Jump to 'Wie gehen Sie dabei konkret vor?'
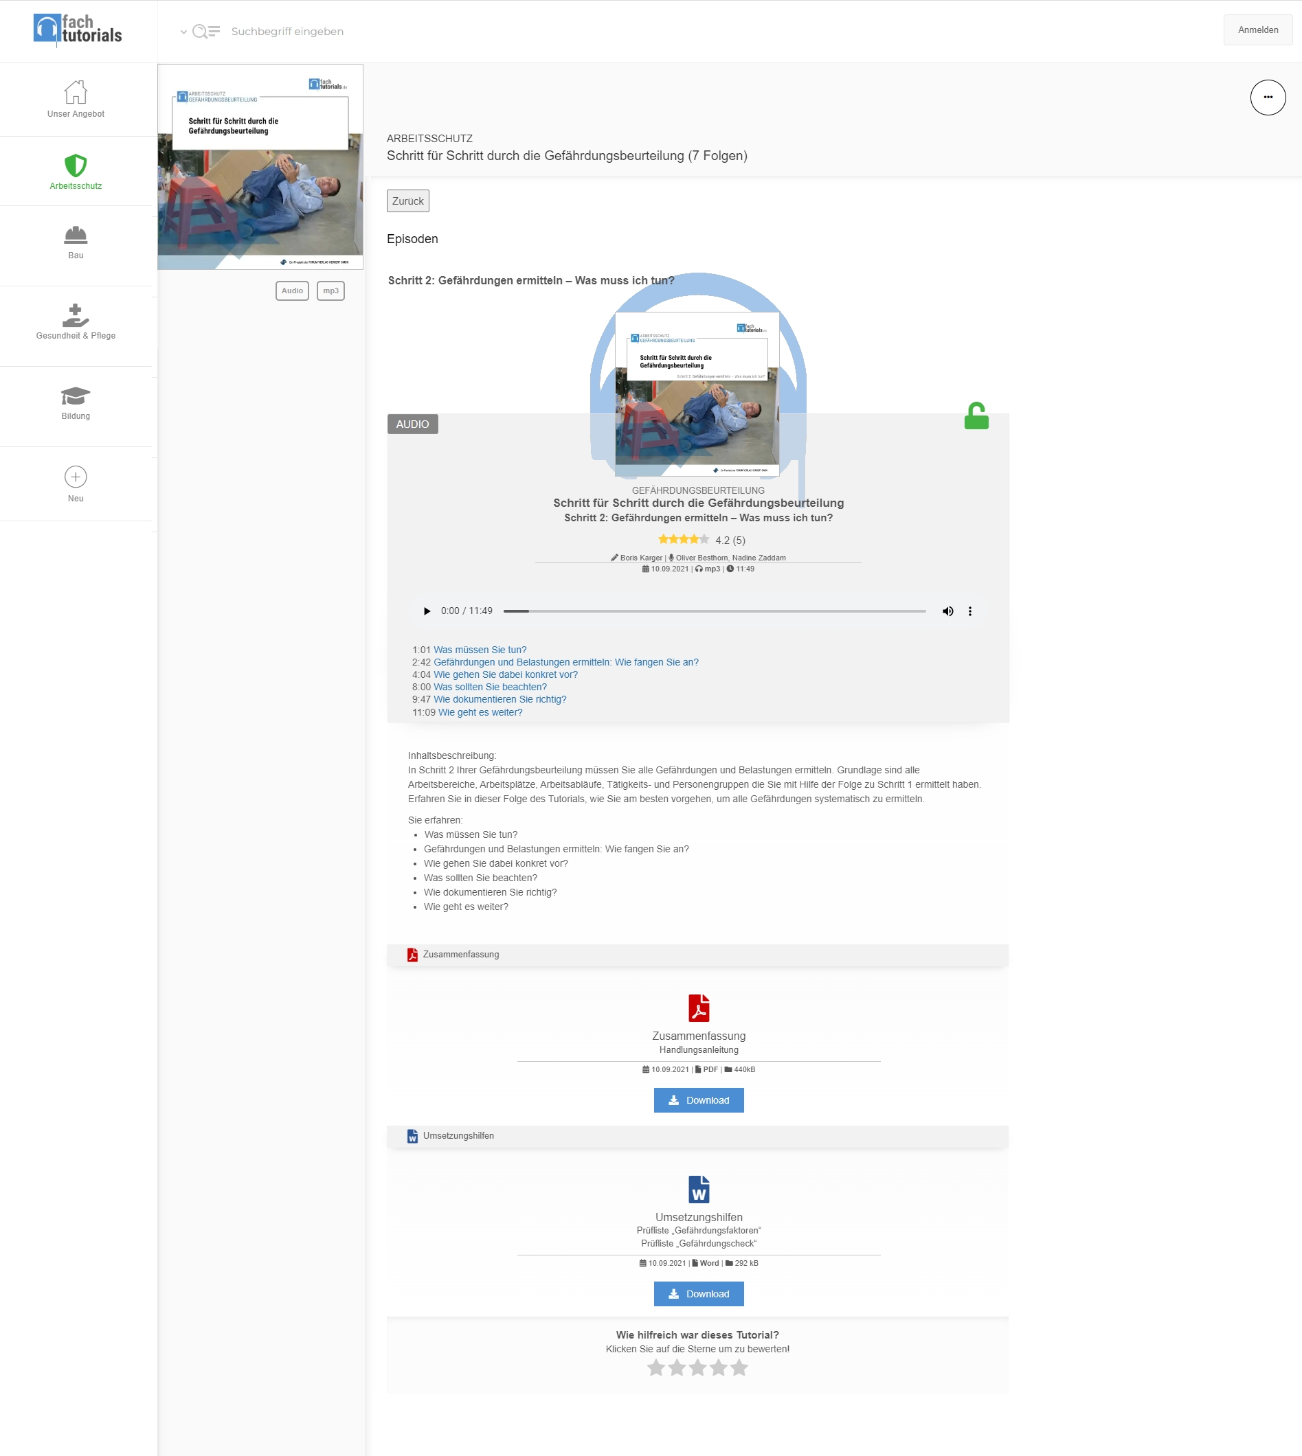This screenshot has width=1302, height=1456. click(506, 674)
